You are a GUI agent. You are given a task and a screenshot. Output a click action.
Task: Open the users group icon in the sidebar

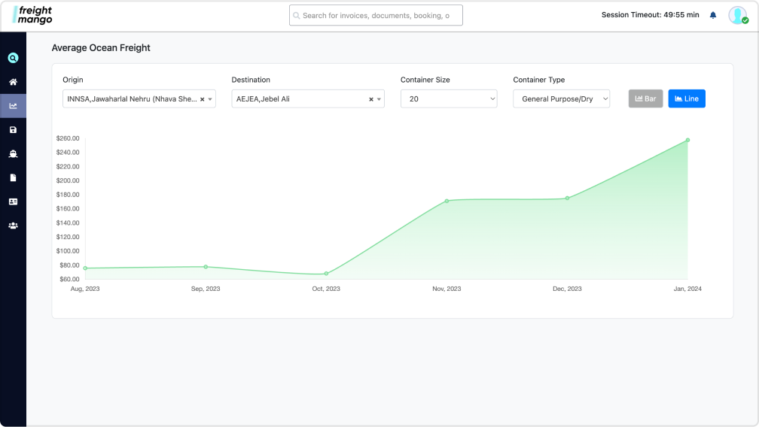13,226
